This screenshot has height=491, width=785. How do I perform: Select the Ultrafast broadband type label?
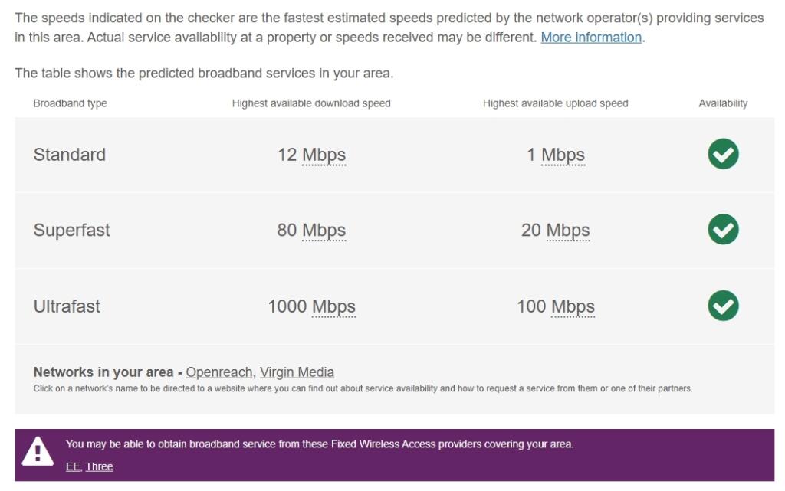coord(67,306)
